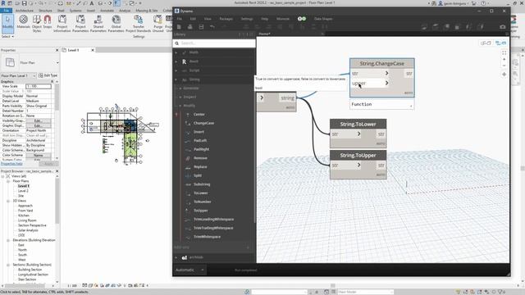Viewport: 525px width, 295px height.
Task: Toggle Dynamo background 3D preview button
Action: 486,43
